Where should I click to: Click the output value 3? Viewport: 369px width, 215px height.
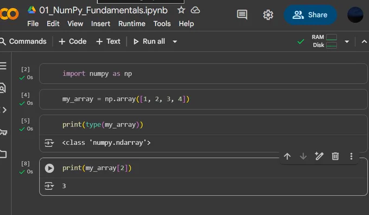(x=64, y=186)
